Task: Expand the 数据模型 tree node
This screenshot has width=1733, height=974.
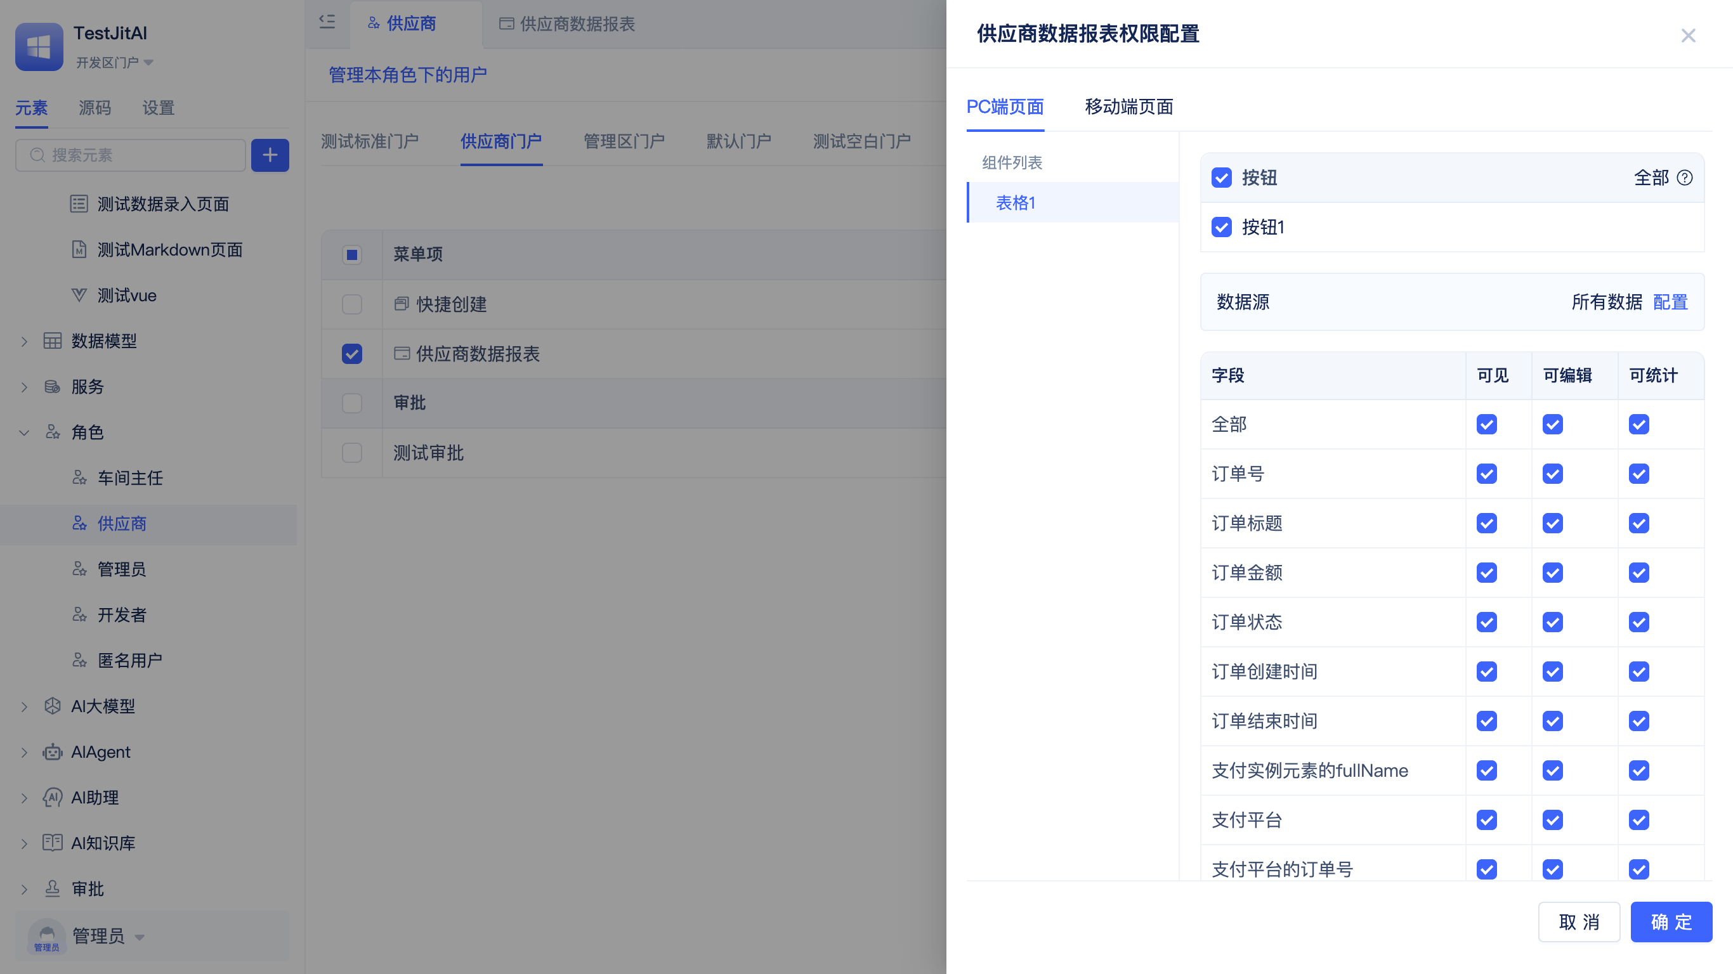Action: (24, 342)
